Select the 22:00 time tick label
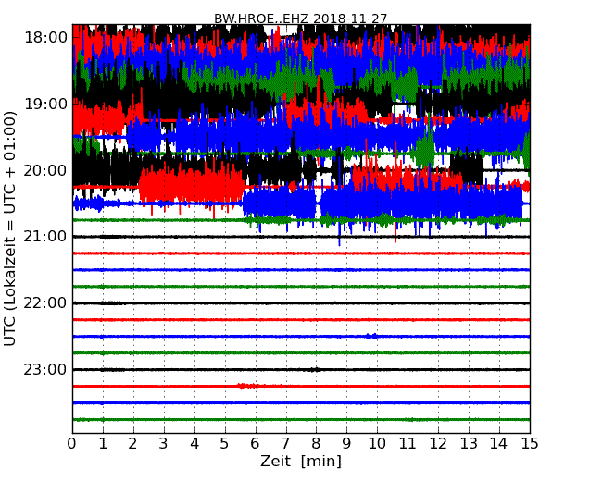Viewport: 602px width, 481px height. (x=45, y=303)
